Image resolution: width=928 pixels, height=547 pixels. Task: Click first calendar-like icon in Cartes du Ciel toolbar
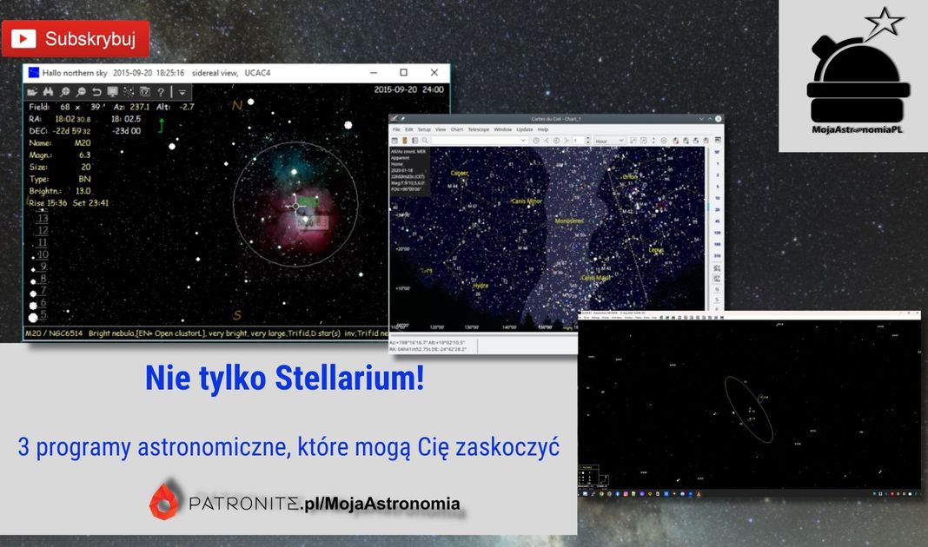tap(394, 141)
